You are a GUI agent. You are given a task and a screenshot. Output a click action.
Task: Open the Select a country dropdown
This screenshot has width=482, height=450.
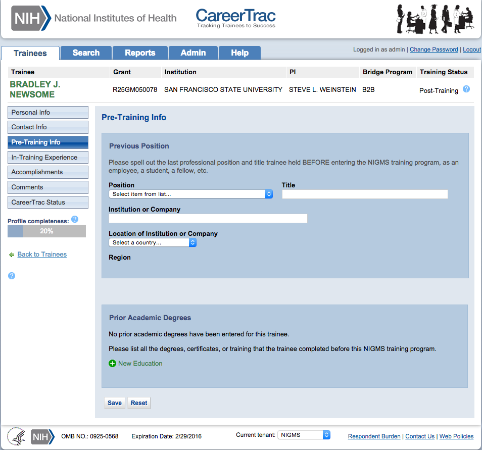153,242
